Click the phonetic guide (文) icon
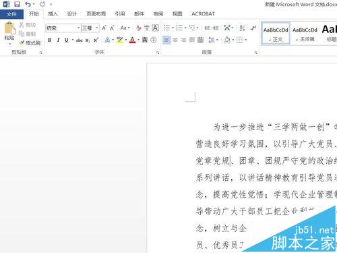Viewport: 337px width, 253px height. pos(147,28)
